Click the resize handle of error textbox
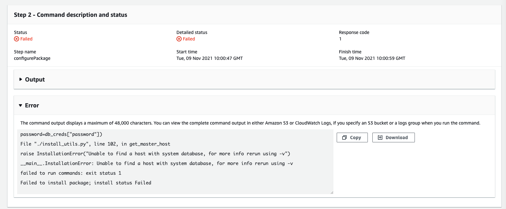 (331, 192)
